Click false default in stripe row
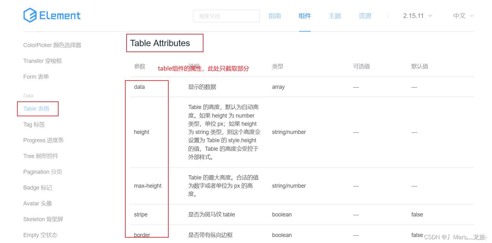The image size is (492, 243). [x=417, y=215]
